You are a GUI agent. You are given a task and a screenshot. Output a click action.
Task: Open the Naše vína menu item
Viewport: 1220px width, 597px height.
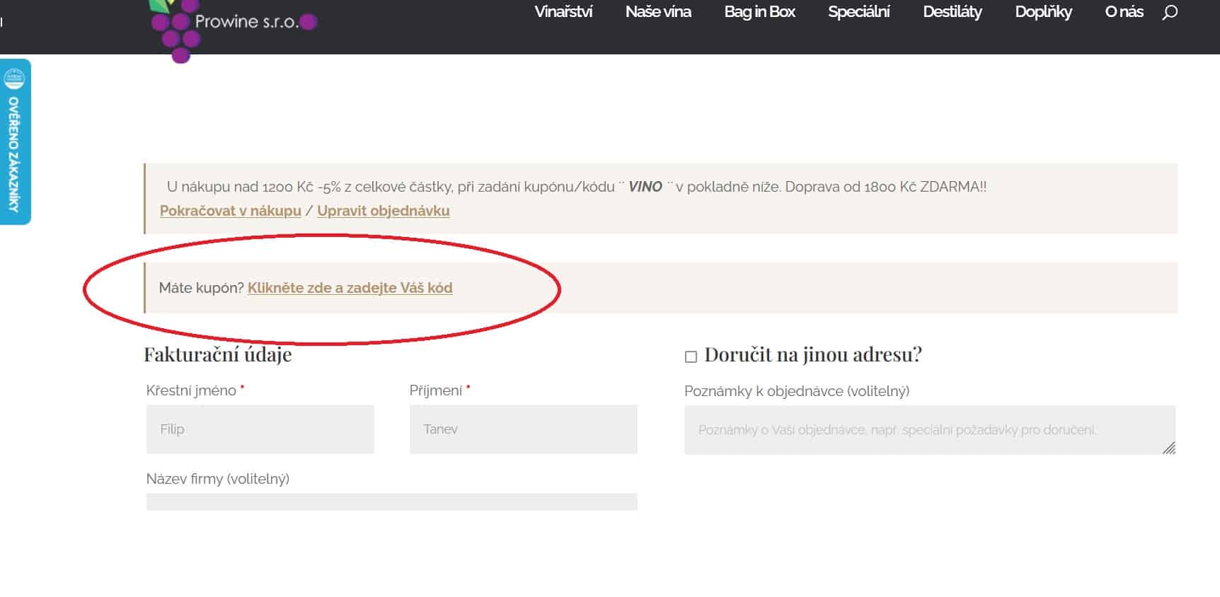(x=658, y=12)
